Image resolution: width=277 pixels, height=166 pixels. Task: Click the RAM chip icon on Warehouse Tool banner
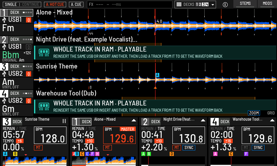(x=44, y=107)
